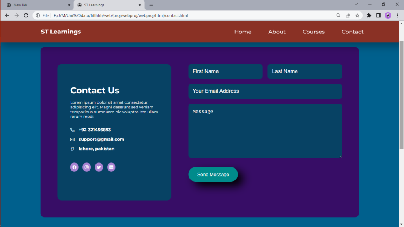Select the ST Learnings browser tab
404x227 pixels.
(x=109, y=5)
